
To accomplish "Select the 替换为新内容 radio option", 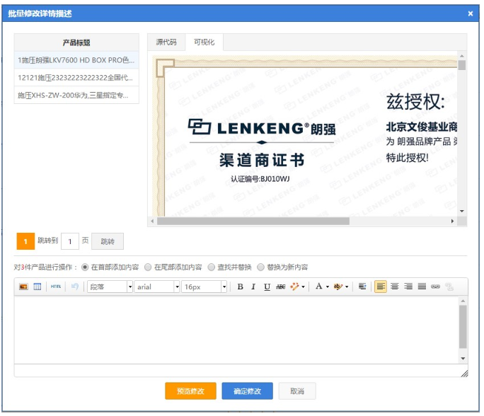I will (x=261, y=267).
